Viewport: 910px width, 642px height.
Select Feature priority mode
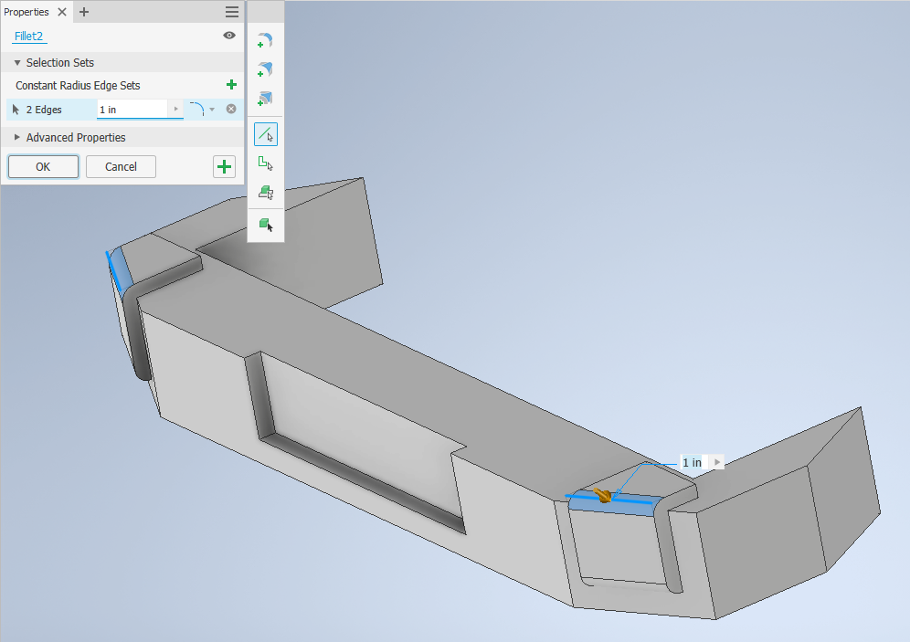point(266,193)
